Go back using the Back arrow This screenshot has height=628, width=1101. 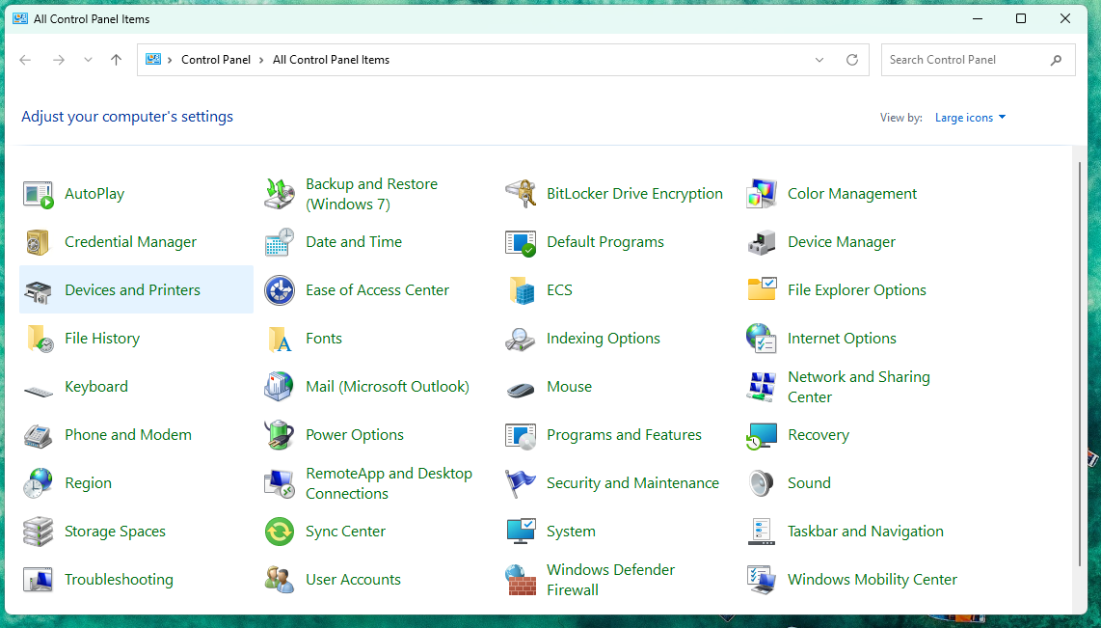(x=25, y=60)
